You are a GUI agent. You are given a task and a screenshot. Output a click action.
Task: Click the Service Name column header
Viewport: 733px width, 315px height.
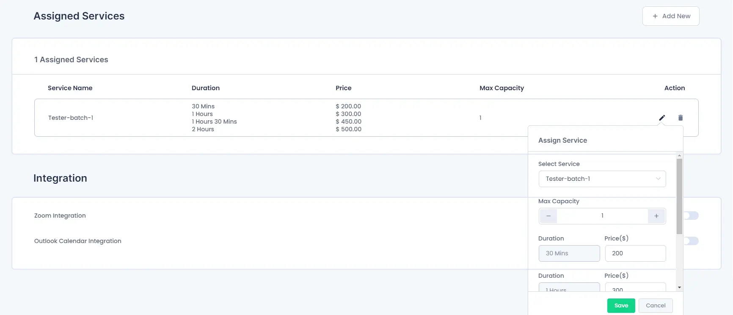click(x=70, y=88)
